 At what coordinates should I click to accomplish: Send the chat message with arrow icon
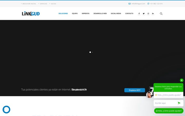(x=179, y=103)
